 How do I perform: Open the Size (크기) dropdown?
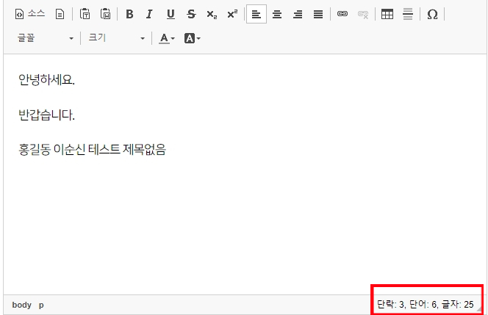click(117, 38)
